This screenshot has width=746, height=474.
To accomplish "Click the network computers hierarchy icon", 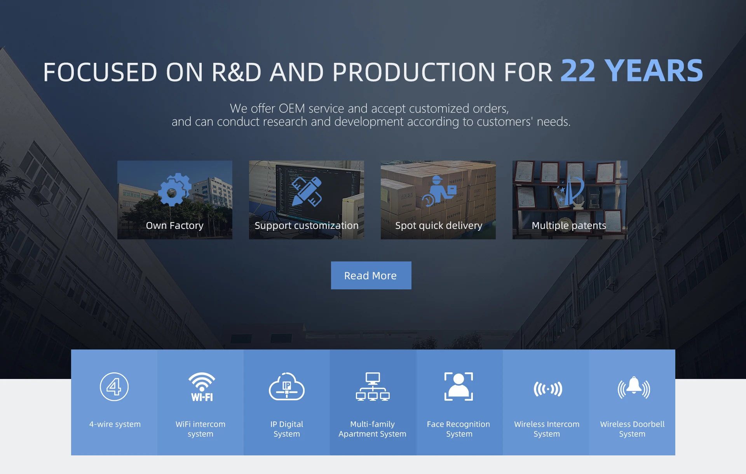I will [373, 387].
